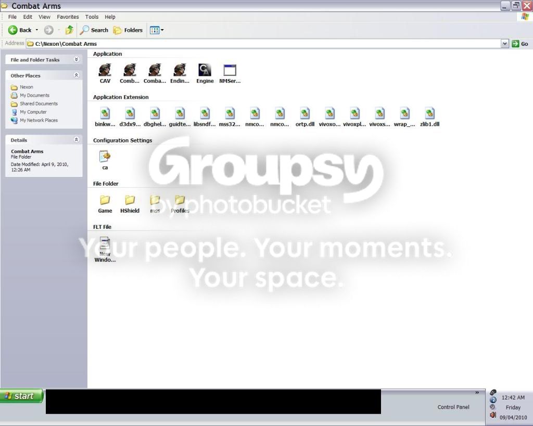This screenshot has height=426, width=533.
Task: Toggle the Folders pane
Action: click(x=128, y=30)
